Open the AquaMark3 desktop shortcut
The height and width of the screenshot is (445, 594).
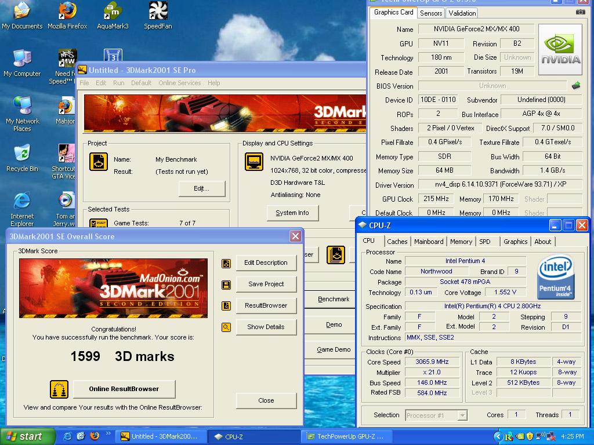point(113,16)
